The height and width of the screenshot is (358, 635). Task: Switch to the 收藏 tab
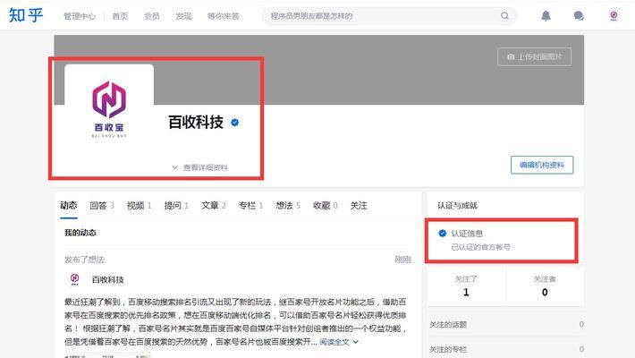coord(326,206)
